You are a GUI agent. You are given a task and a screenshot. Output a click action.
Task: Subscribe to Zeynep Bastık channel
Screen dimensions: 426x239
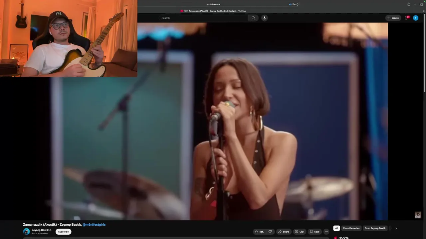coord(63,232)
